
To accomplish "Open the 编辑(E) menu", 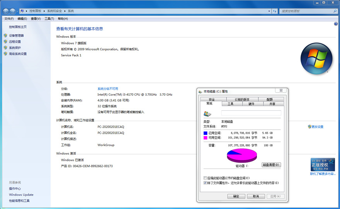I will click(22, 19).
